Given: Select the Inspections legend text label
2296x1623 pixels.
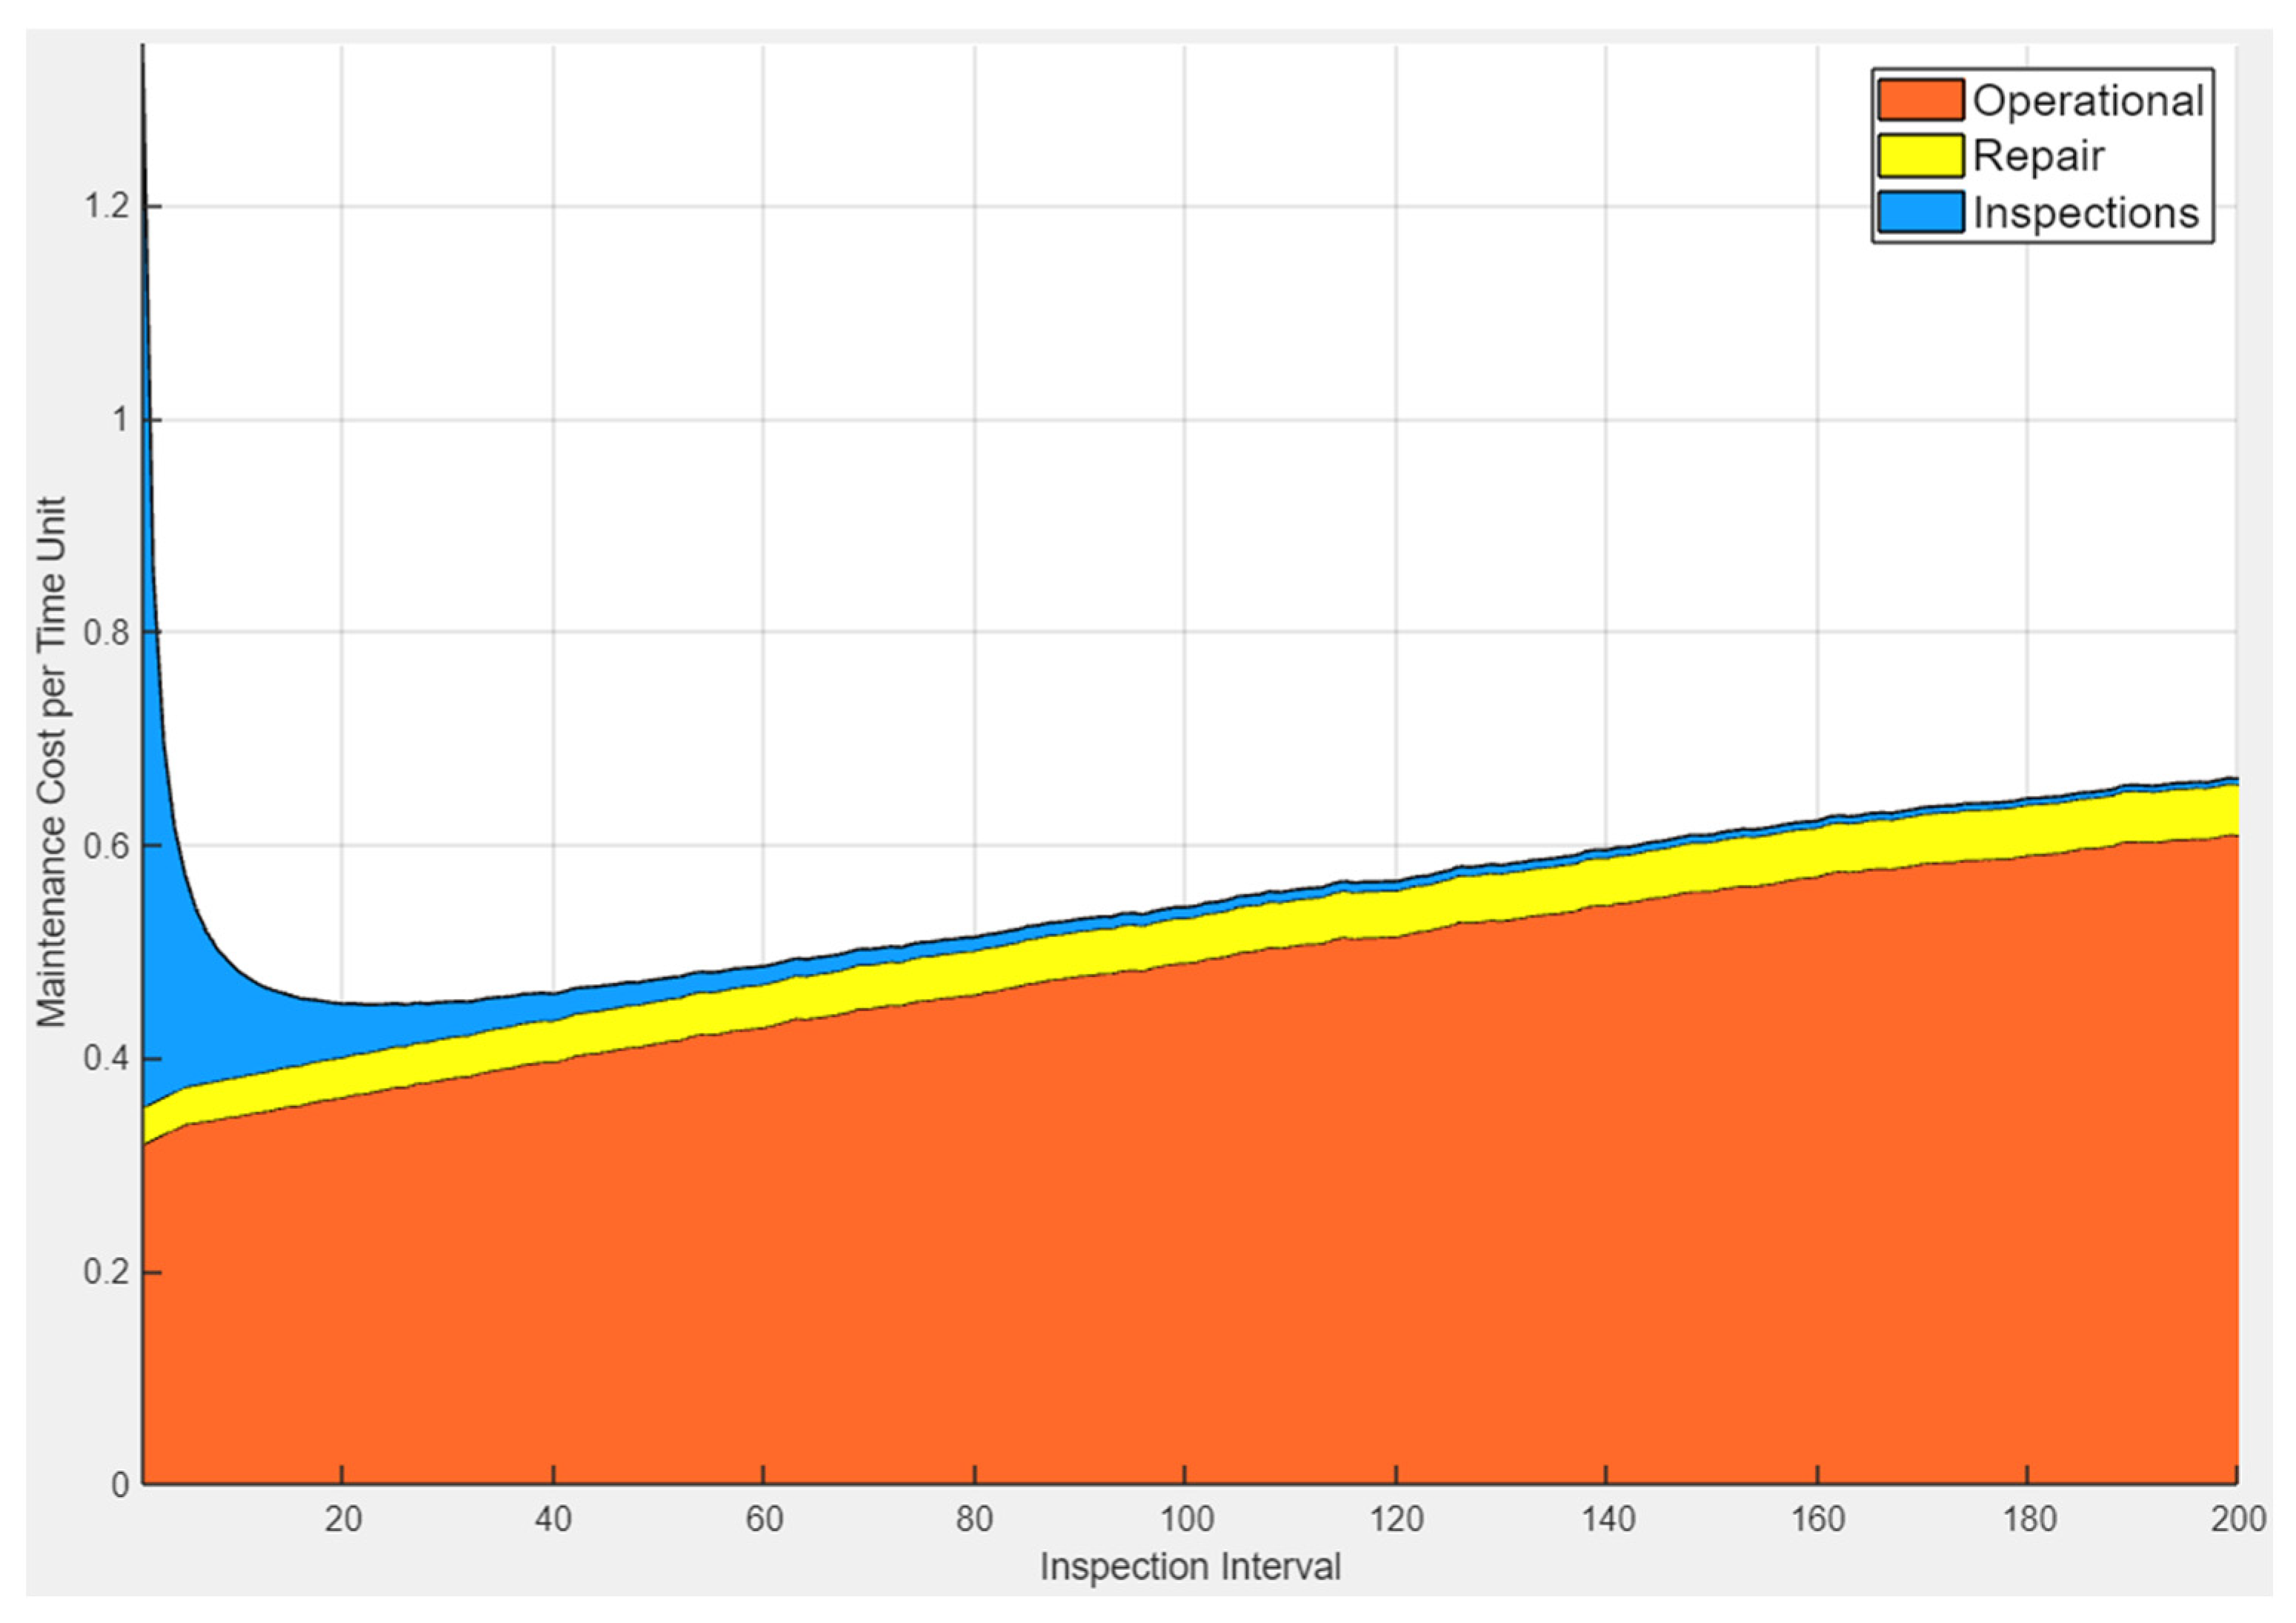Looking at the screenshot, I should pos(2085,213).
